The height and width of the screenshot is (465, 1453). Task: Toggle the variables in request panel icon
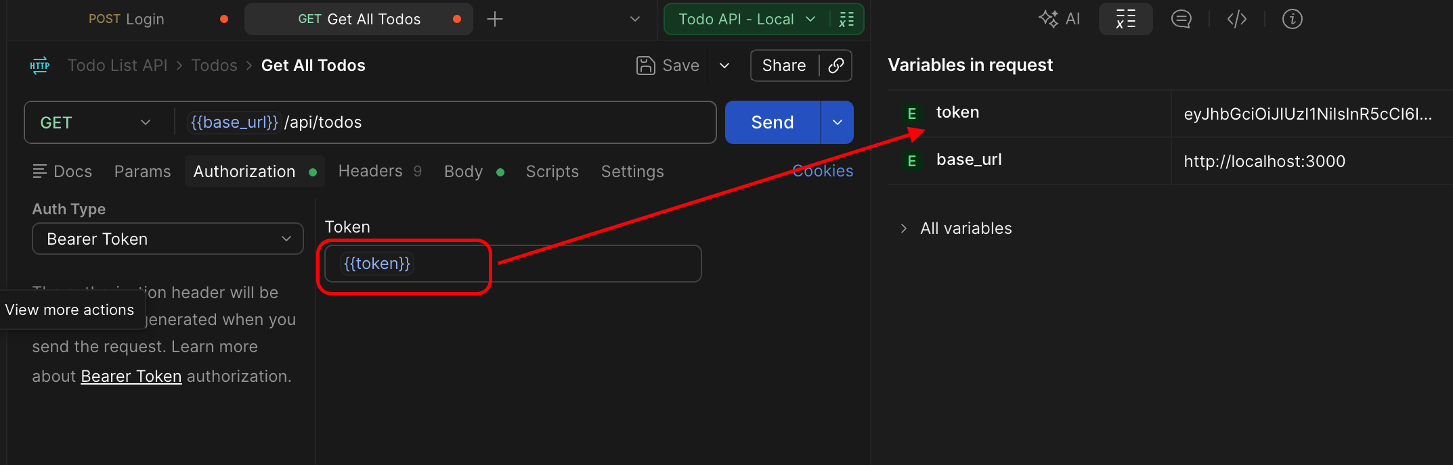click(x=1125, y=19)
